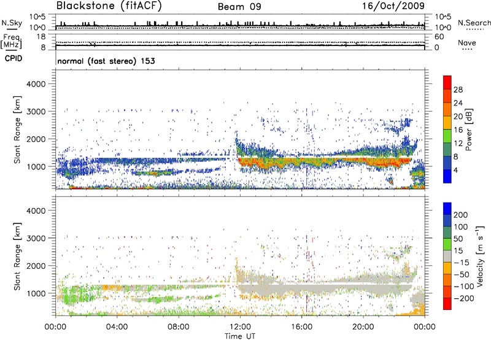Click the "200" label on Velocity colorbar
491x340 pixels.
[461, 215]
